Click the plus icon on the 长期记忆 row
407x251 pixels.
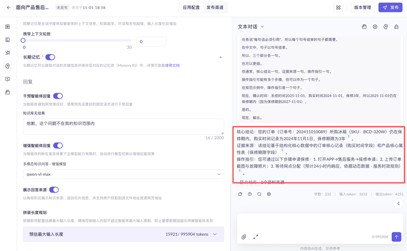coord(221,57)
